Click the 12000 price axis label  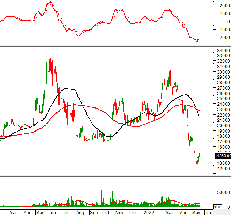[223, 168]
